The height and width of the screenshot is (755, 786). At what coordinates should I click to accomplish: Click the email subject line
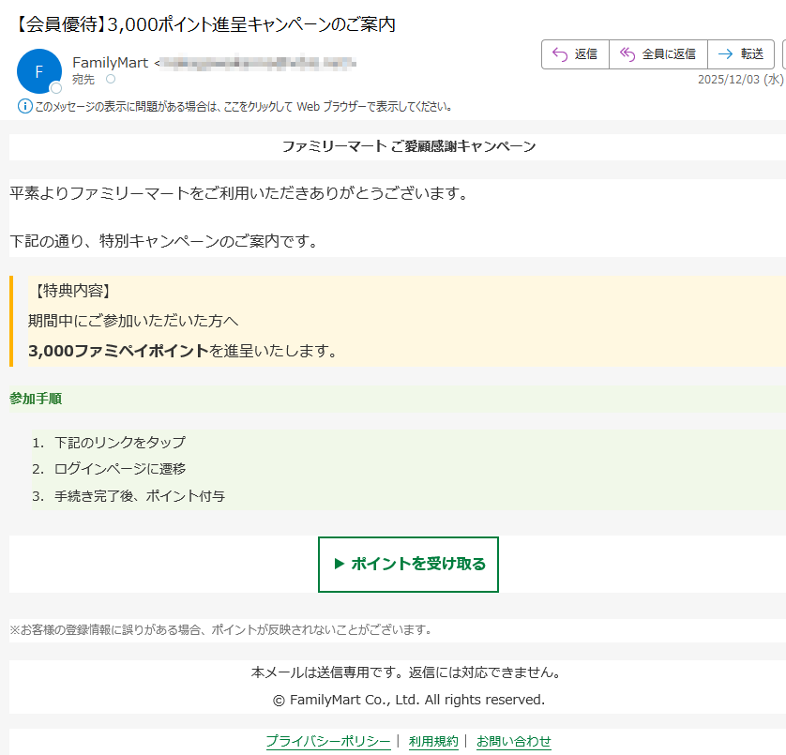tap(206, 24)
